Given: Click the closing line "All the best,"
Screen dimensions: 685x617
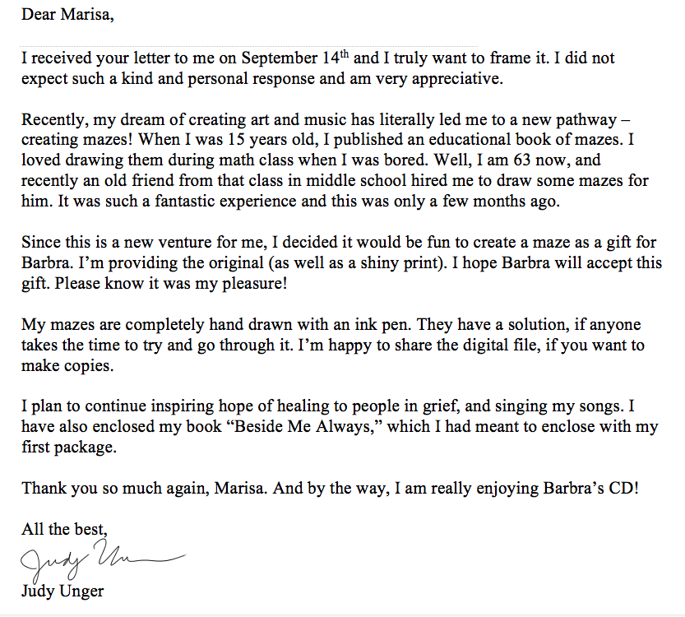Looking at the screenshot, I should coord(65,530).
